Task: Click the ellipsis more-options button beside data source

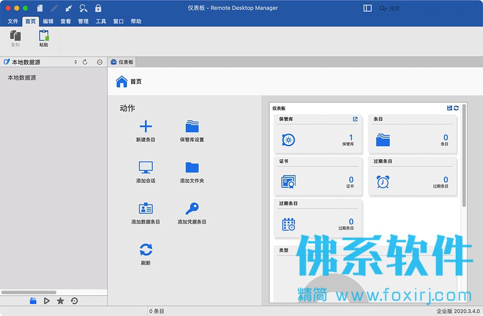Action: 100,62
